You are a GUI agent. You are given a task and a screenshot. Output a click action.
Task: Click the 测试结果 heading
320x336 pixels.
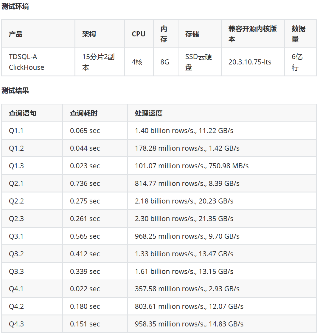15,90
